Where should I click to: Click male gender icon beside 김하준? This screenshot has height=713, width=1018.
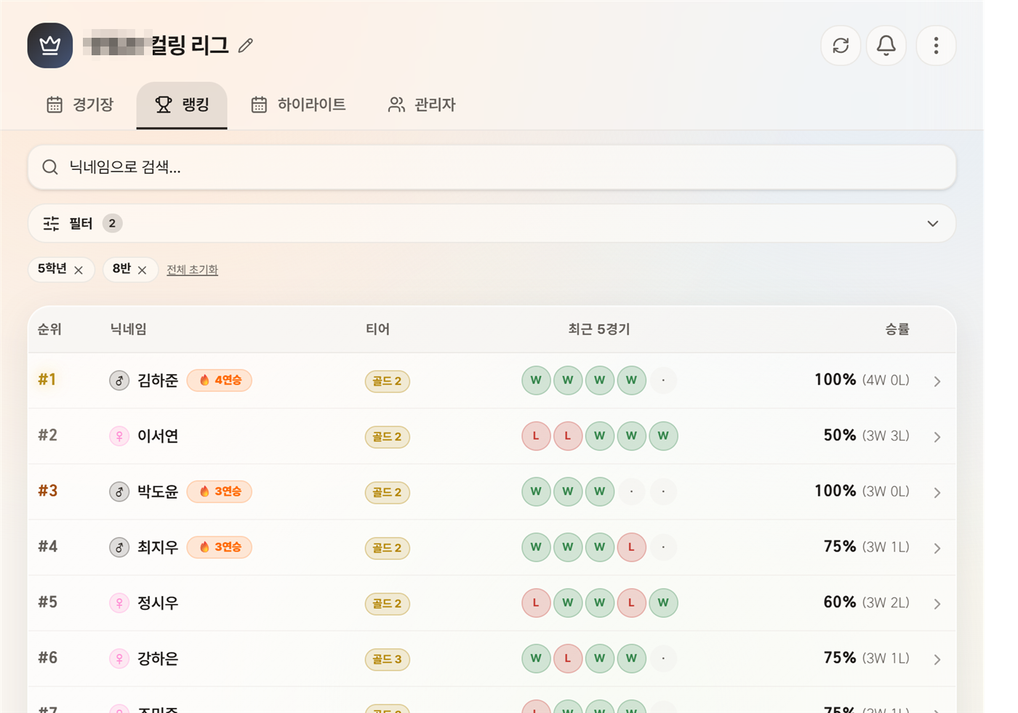(119, 380)
